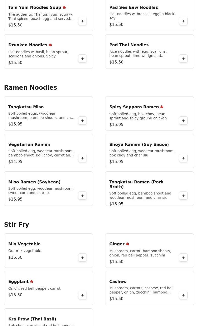Add Tongkatsu Miso ramen to order
Image resolution: width=198 pixels, height=326 pixels.
82,121
